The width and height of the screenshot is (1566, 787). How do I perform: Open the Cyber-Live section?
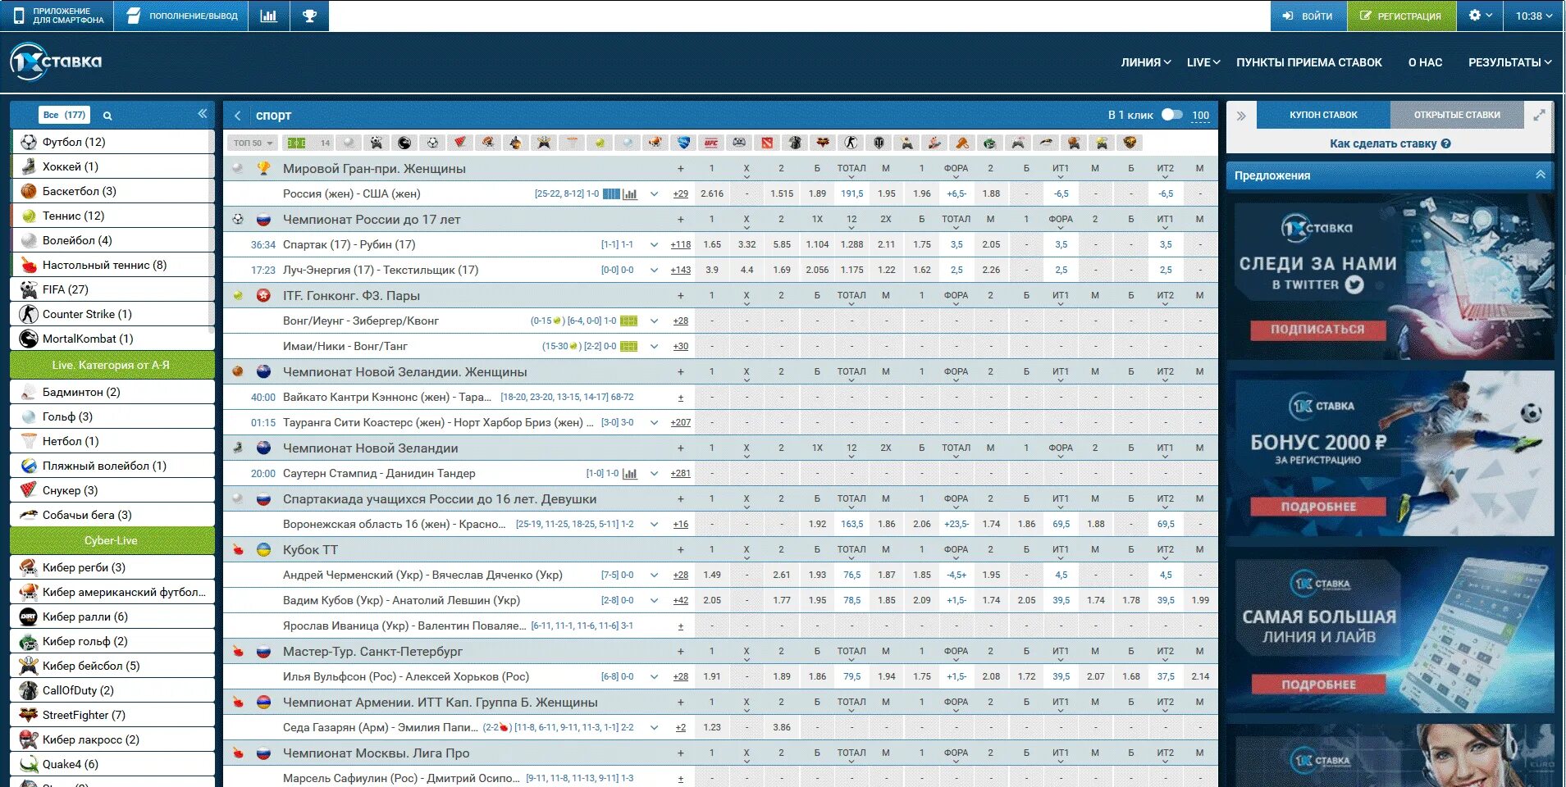click(x=112, y=540)
